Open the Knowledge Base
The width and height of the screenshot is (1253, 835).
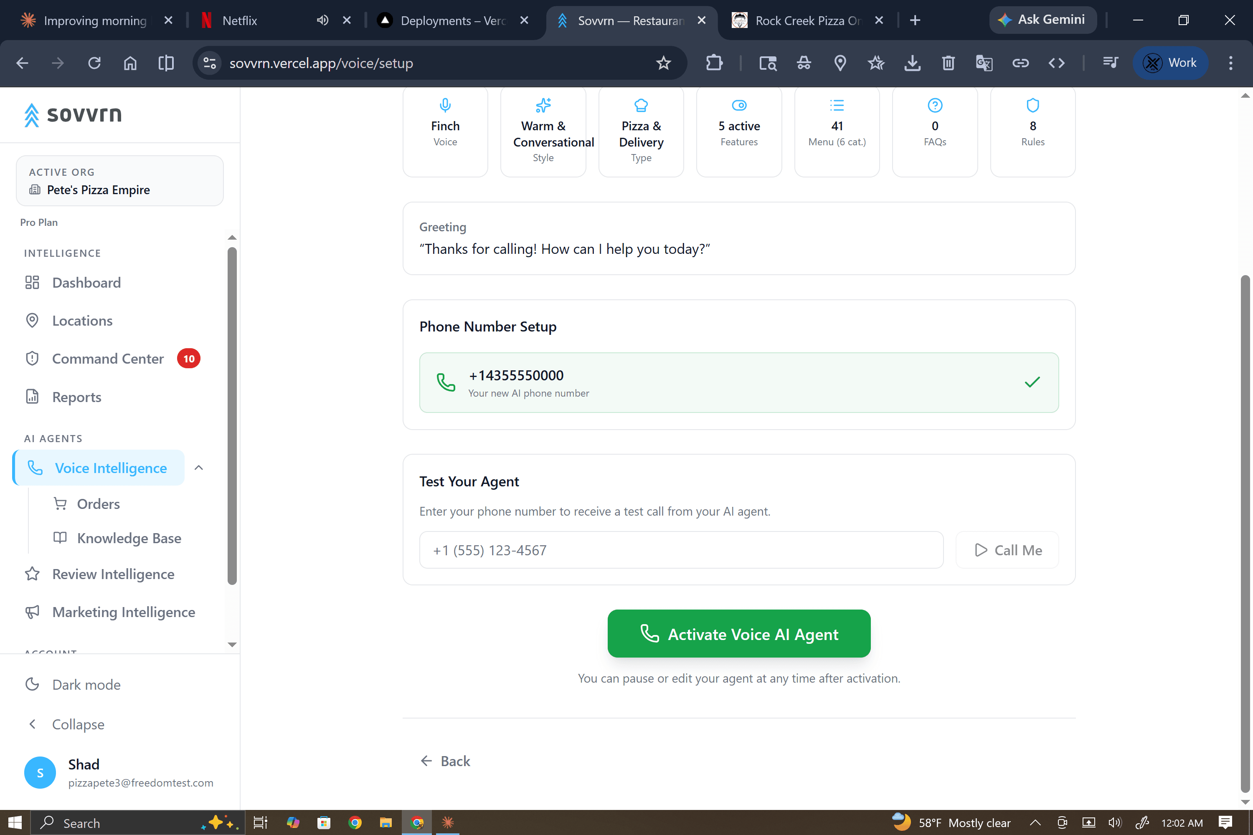point(129,538)
